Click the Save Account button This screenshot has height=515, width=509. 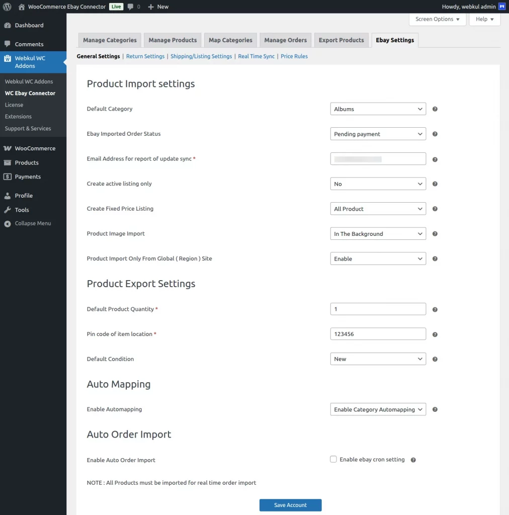(x=290, y=505)
